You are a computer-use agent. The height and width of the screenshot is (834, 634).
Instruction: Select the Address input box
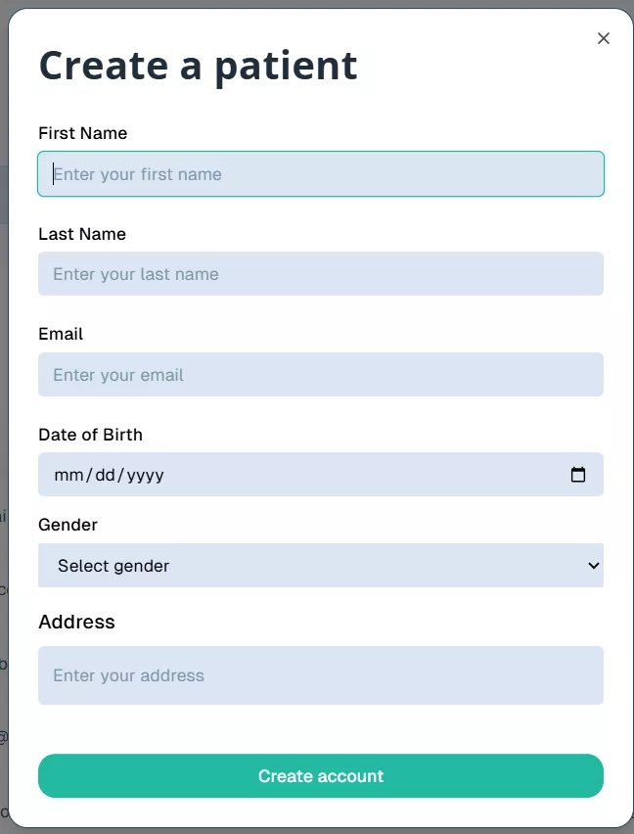321,675
